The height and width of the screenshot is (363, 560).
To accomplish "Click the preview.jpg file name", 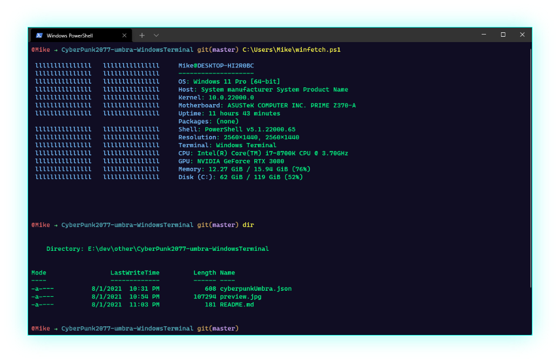I will (241, 297).
